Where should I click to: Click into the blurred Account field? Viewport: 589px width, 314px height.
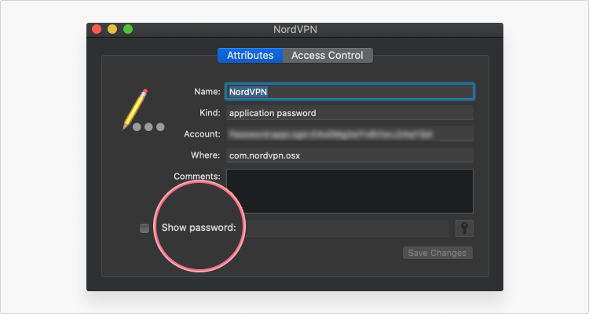click(349, 133)
